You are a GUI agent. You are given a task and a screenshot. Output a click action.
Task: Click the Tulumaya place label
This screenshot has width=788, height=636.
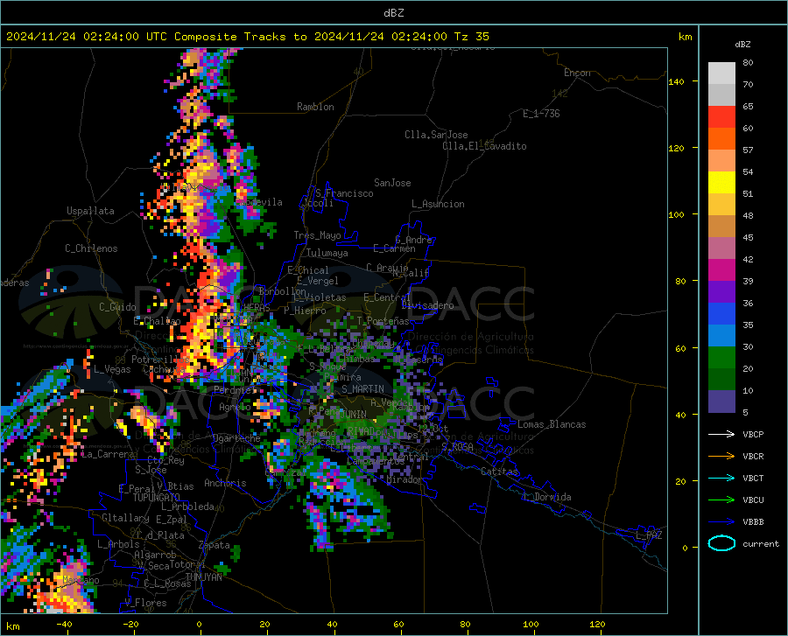coord(327,253)
